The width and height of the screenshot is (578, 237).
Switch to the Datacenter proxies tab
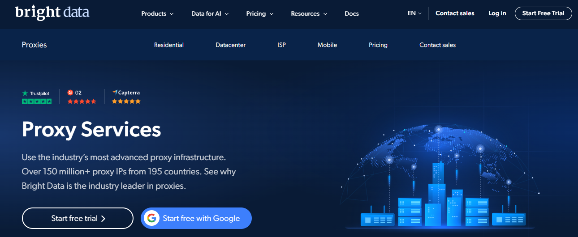coord(230,45)
